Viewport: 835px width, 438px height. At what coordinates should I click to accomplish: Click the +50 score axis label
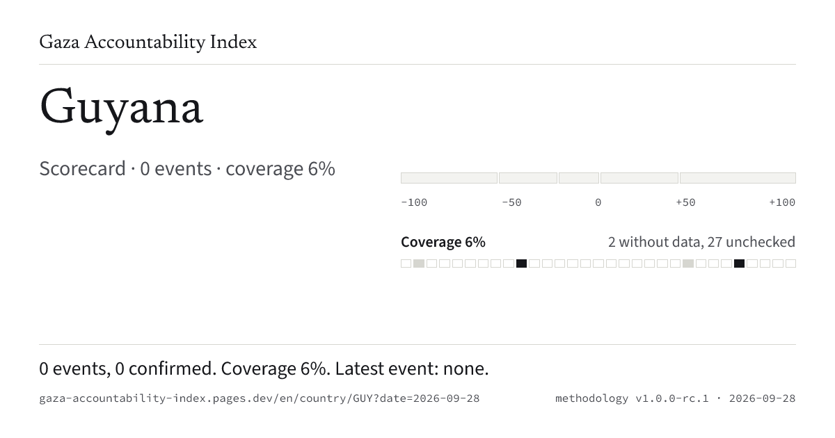click(x=685, y=202)
